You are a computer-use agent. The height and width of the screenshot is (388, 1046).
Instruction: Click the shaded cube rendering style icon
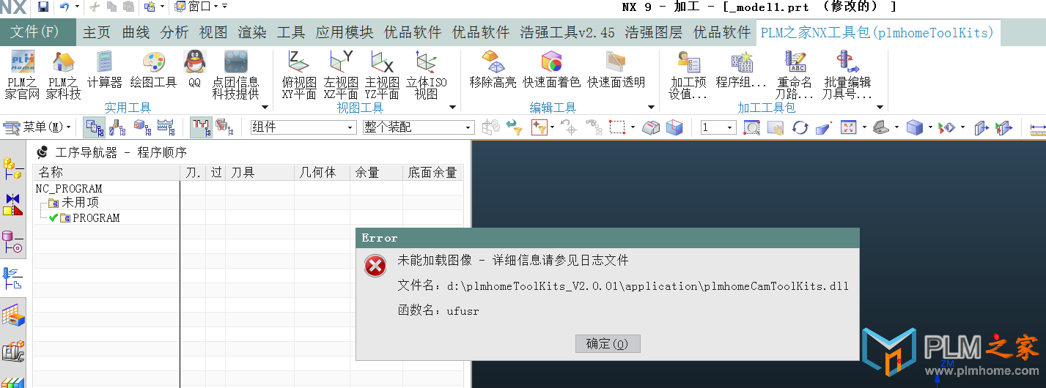point(914,127)
